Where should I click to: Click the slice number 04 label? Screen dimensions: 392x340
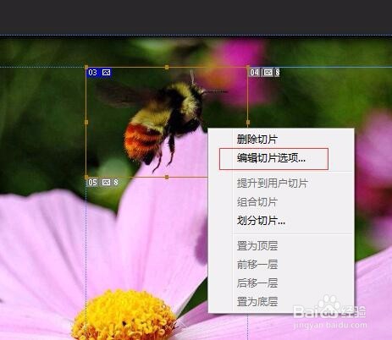point(254,73)
